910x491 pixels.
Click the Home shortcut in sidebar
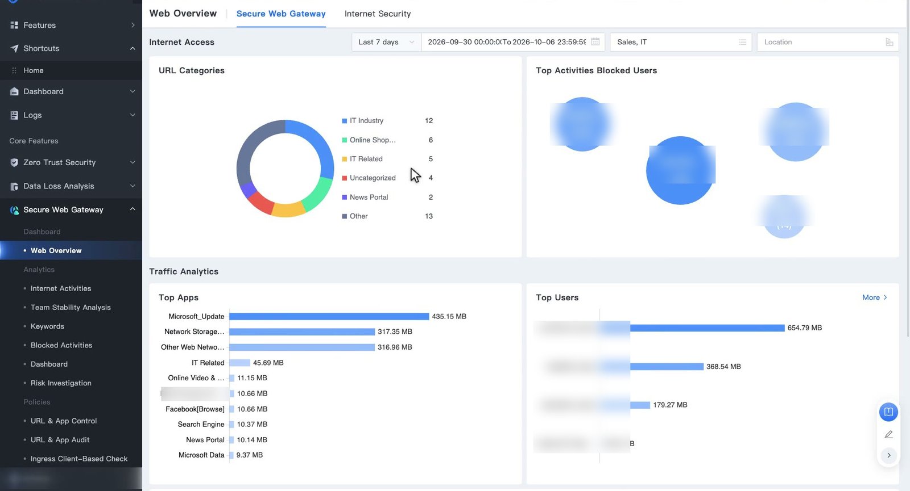(34, 70)
